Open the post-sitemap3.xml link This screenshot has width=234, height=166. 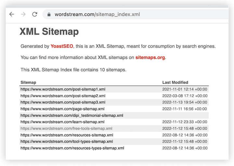pos(63,102)
